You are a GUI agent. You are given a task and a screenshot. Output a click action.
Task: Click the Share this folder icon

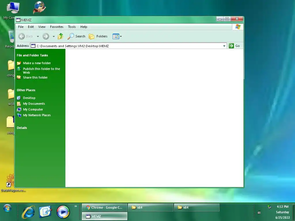[19, 77]
